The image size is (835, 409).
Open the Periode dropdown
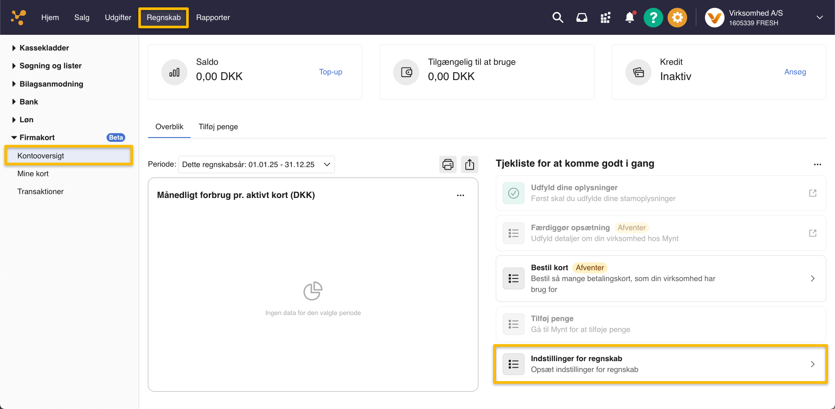pos(256,164)
